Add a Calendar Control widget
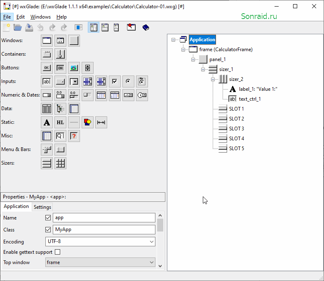 tap(101, 95)
